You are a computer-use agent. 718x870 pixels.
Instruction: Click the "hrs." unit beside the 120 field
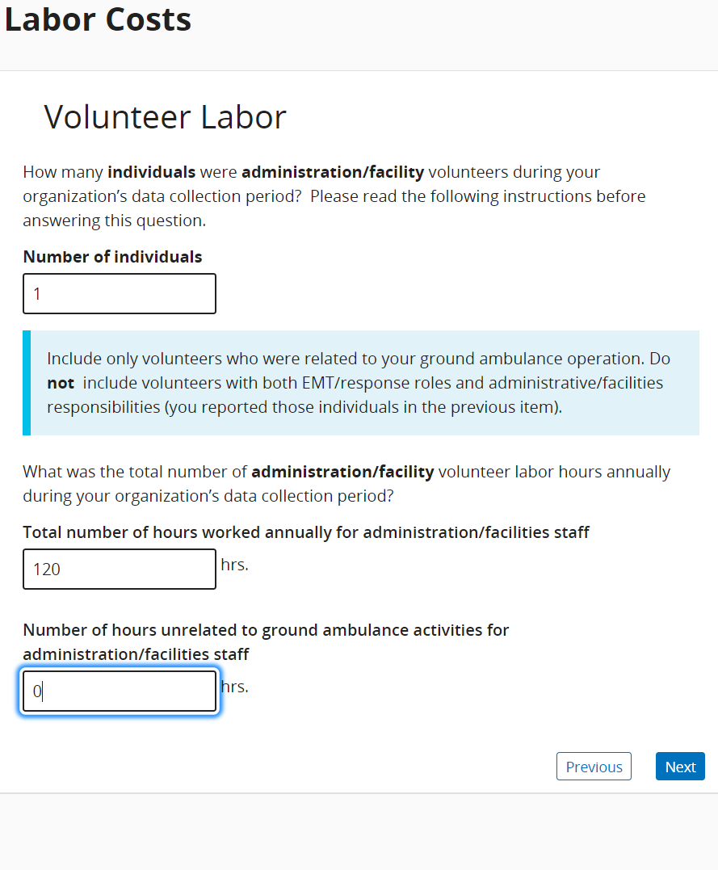point(234,565)
